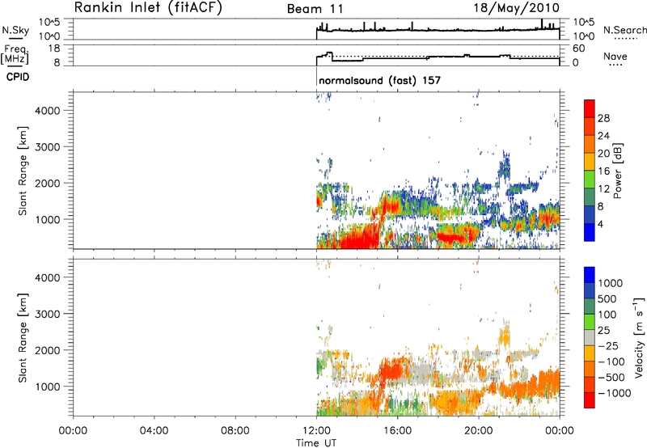Select the "CPID" row label

pyautogui.click(x=18, y=77)
